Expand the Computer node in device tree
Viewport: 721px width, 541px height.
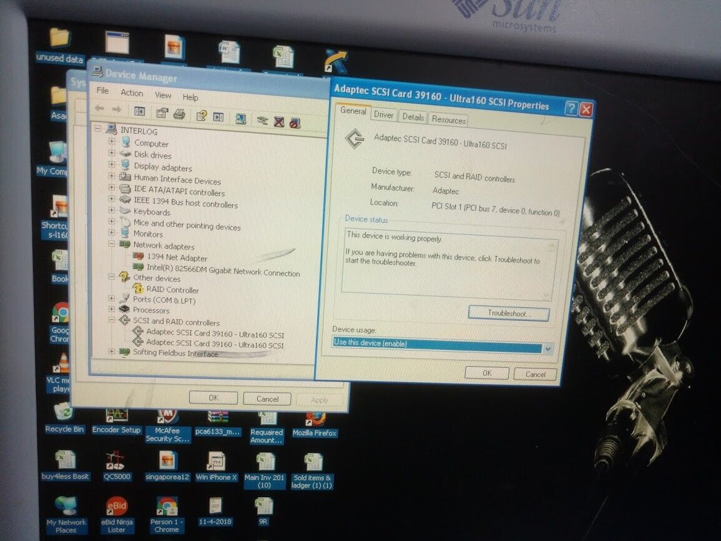tap(112, 141)
